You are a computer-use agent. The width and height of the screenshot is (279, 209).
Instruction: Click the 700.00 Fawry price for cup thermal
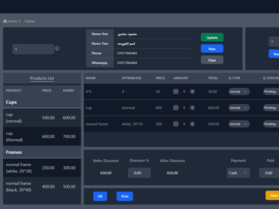tap(69, 137)
